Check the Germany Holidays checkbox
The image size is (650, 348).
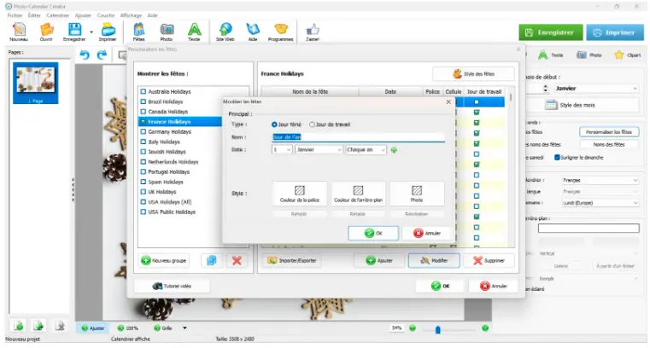pos(143,131)
